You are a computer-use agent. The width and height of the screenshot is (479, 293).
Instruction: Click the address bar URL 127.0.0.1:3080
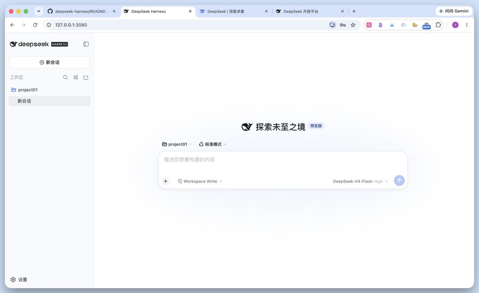click(x=71, y=25)
